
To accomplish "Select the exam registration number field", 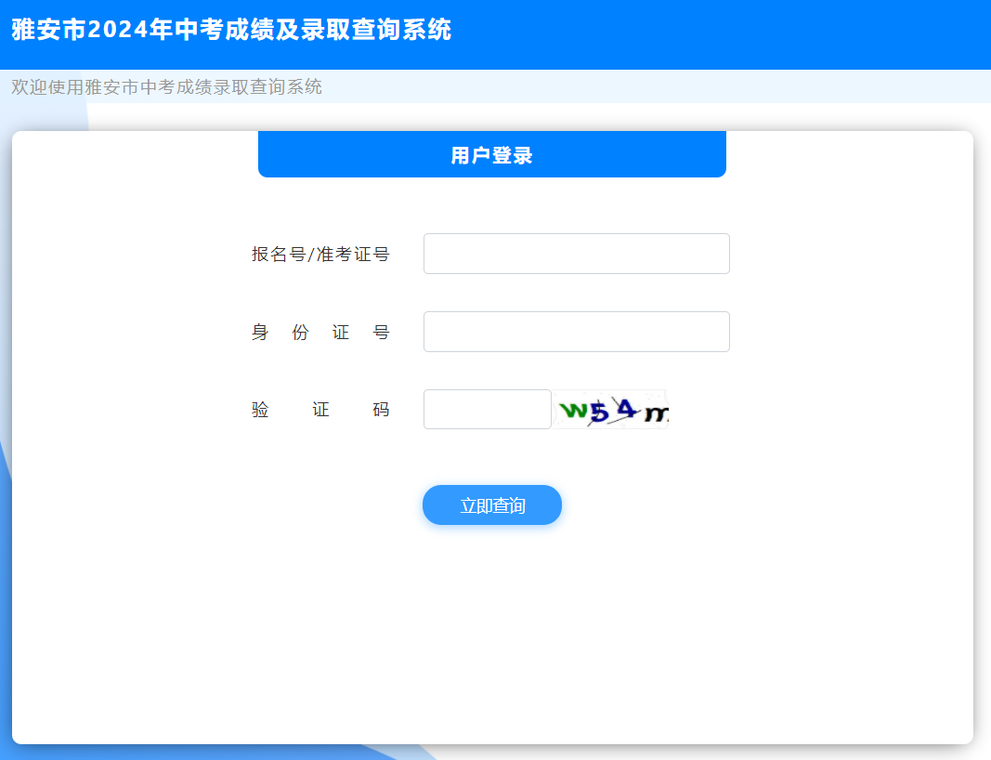I will (576, 253).
